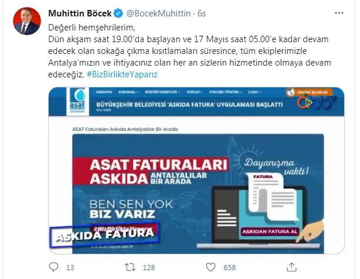Image resolution: width=360 pixels, height=279 pixels.
Task: Open the three-dot more options menu
Action: [x=339, y=13]
